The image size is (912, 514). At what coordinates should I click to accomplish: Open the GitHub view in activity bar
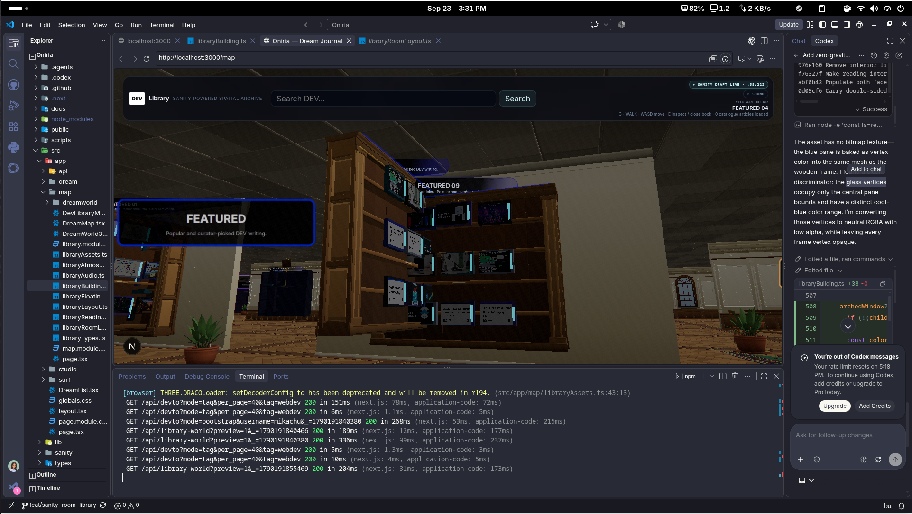(x=14, y=85)
